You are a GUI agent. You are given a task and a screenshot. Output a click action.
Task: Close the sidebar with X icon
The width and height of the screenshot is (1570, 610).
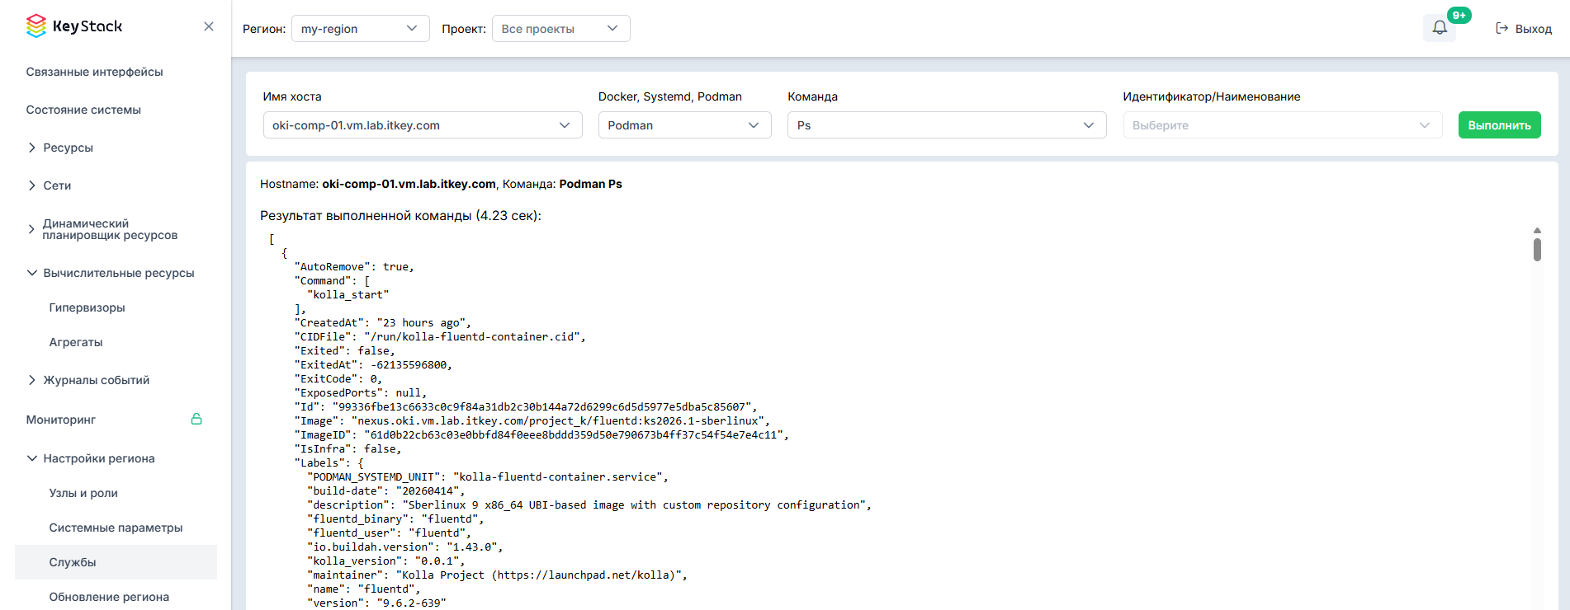209,26
